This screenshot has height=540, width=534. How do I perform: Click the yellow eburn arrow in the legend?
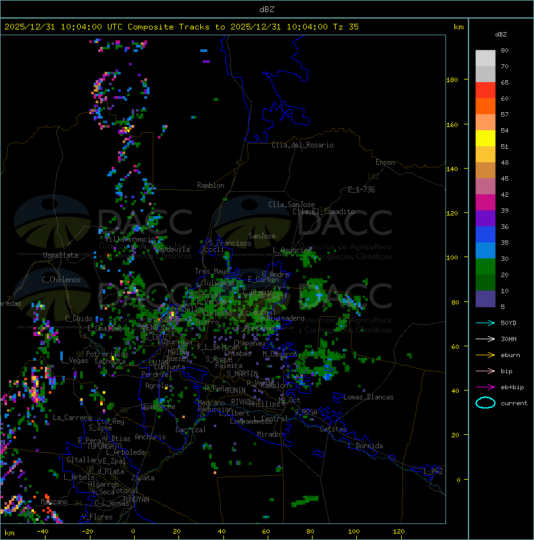pyautogui.click(x=485, y=355)
